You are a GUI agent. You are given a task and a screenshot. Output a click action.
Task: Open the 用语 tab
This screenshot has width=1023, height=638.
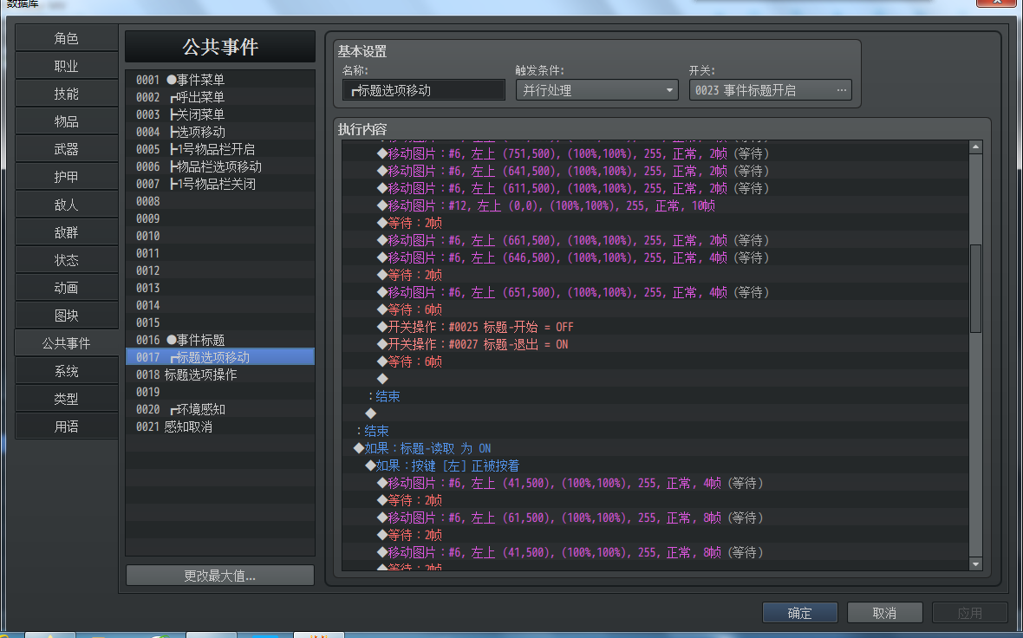pyautogui.click(x=67, y=426)
